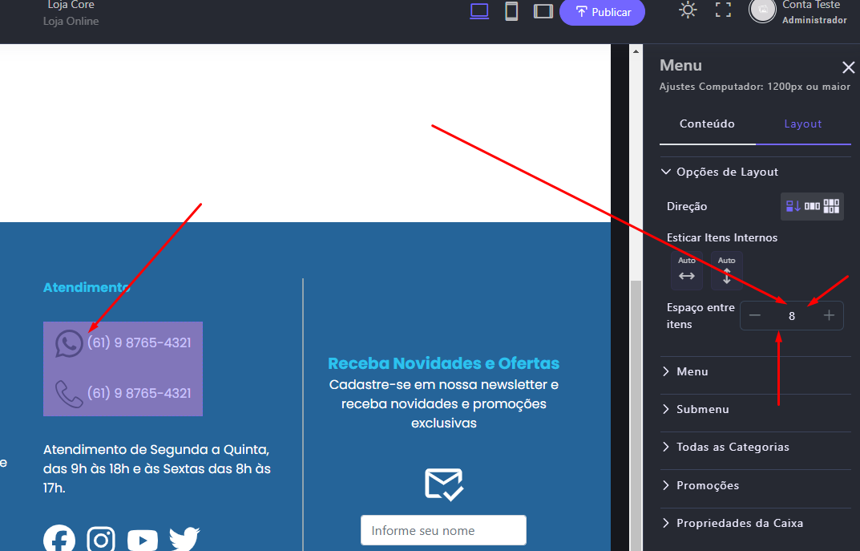
Task: Enter fullscreen mode
Action: (x=723, y=10)
